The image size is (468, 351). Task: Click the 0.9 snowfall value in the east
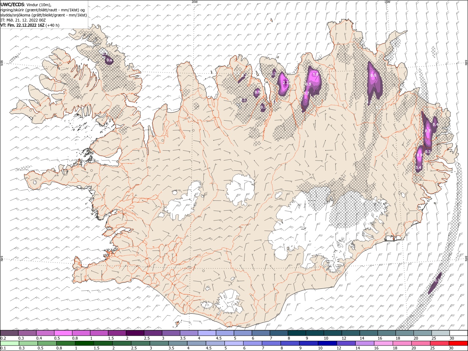(420, 155)
